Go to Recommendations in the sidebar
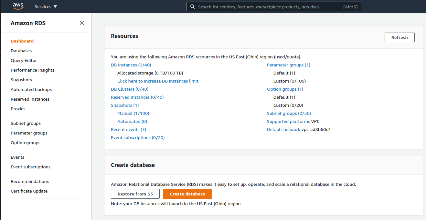This screenshot has width=426, height=220. (x=30, y=181)
